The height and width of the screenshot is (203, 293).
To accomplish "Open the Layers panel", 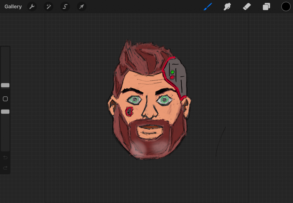I will 266,7.
